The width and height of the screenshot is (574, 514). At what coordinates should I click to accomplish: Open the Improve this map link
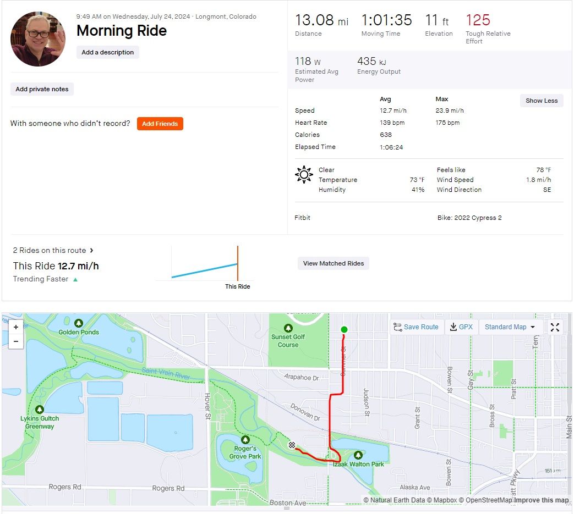[542, 500]
